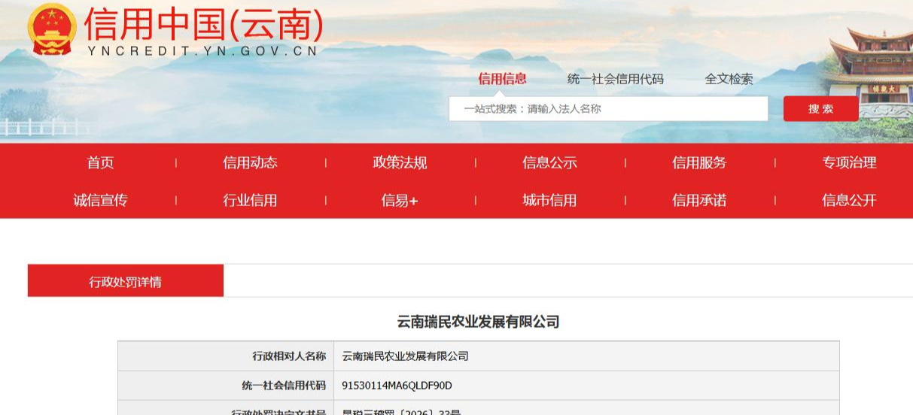Open 信用动态 navigation item
Image resolution: width=913 pixels, height=415 pixels.
coord(250,162)
